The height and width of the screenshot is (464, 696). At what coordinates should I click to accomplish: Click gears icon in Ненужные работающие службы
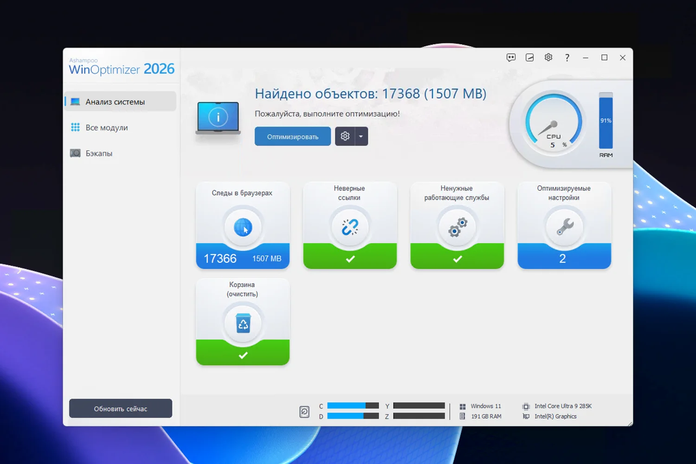[457, 227]
